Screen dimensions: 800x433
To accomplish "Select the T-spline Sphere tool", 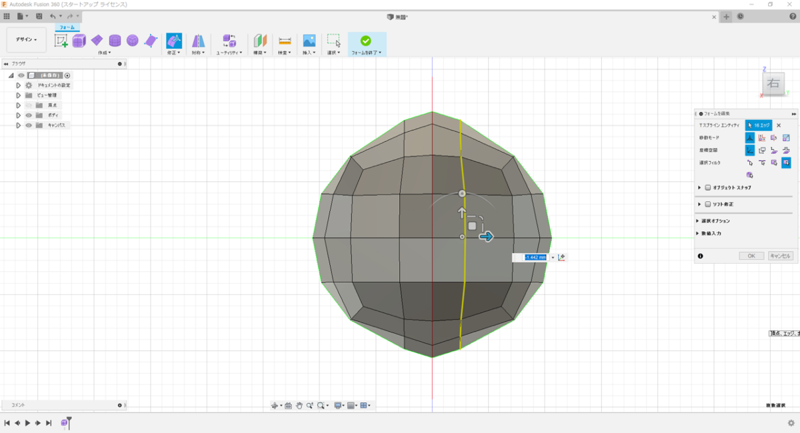I will point(133,41).
